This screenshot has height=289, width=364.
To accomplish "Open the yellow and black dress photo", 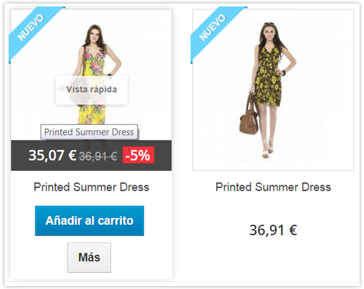I will 273,90.
